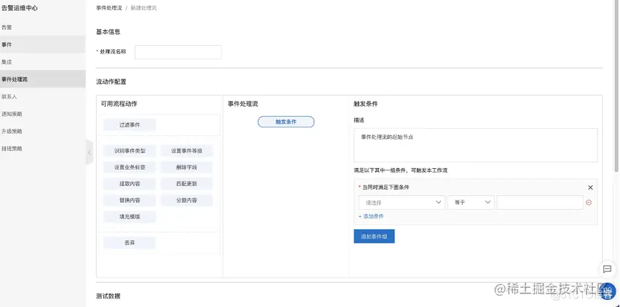Viewport: 620px width, 307px height.
Task: Click the page vertical scrollbar
Action: [x=617, y=87]
